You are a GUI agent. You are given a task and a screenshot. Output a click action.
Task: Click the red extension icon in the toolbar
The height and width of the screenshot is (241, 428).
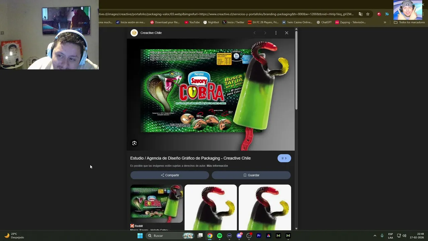point(379,14)
